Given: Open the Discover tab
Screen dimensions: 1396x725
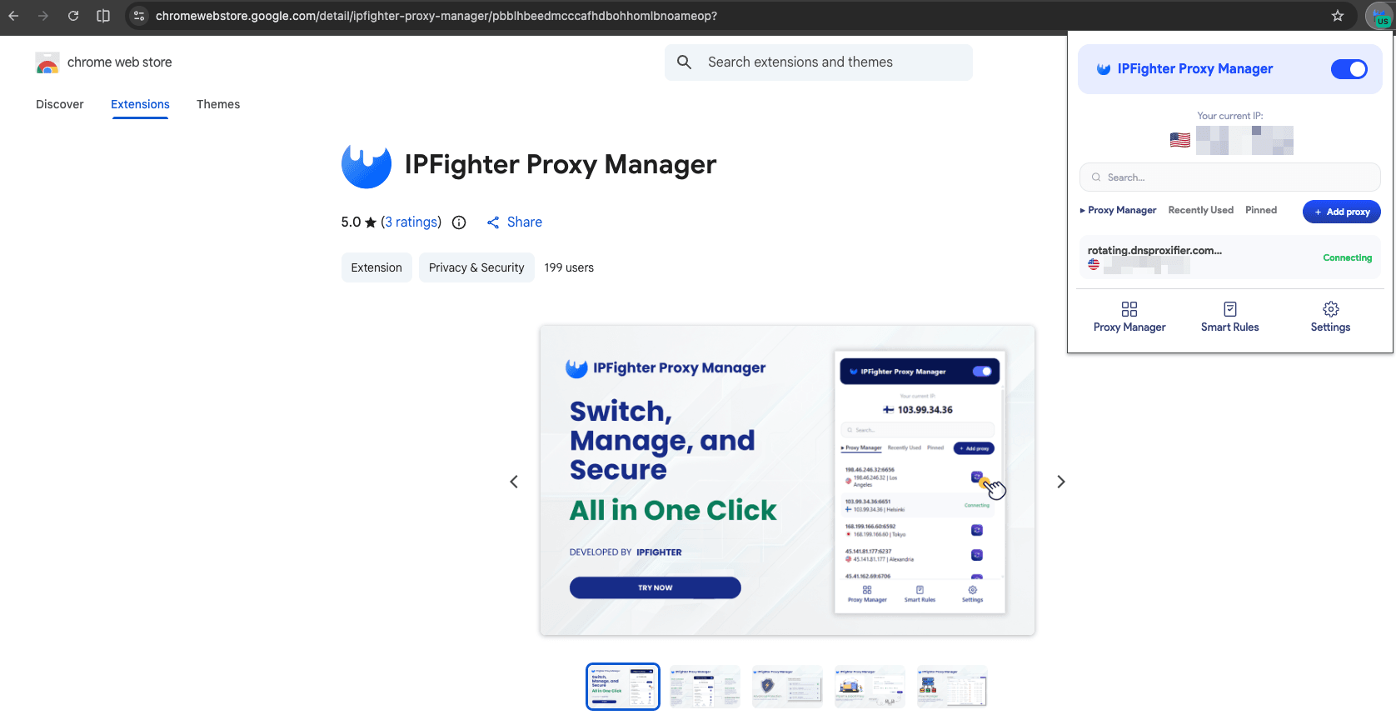Looking at the screenshot, I should pos(60,104).
